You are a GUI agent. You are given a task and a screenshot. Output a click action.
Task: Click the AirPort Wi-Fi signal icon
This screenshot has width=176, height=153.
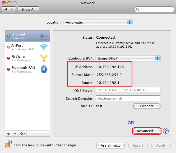point(44,47)
